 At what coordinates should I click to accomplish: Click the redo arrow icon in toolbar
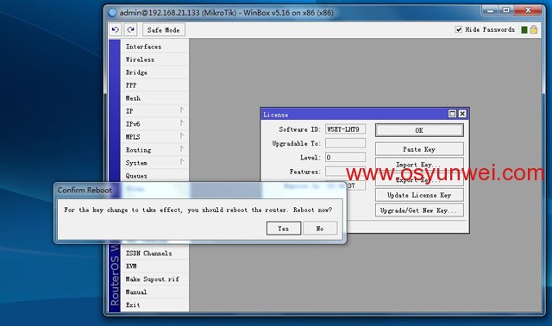130,30
